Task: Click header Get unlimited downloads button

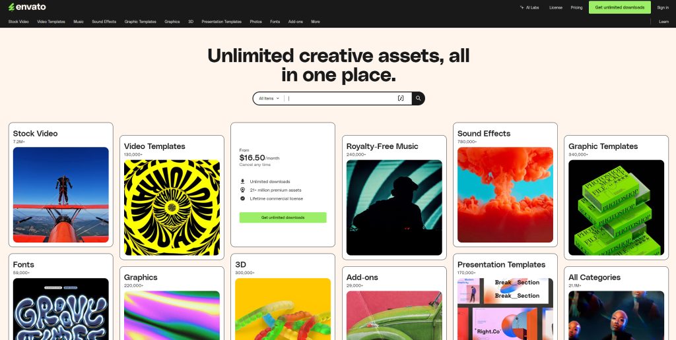Action: tap(619, 7)
